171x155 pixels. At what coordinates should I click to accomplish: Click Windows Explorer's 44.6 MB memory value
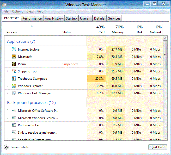117,86
